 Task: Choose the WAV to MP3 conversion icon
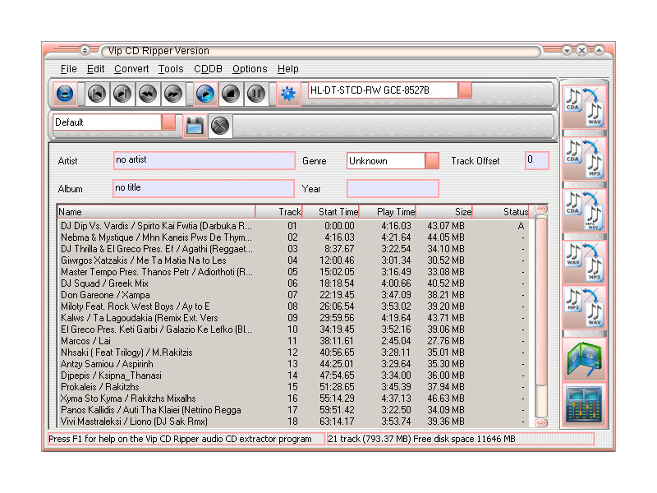point(584,260)
